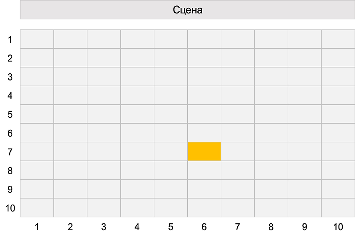Image resolution: width=355 pixels, height=236 pixels.
Task: Click the Сцена stage banner
Action: click(x=187, y=10)
